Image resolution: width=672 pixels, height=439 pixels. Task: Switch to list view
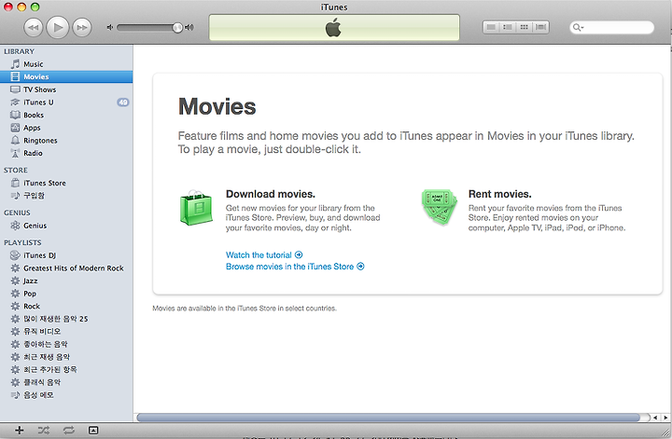point(491,27)
